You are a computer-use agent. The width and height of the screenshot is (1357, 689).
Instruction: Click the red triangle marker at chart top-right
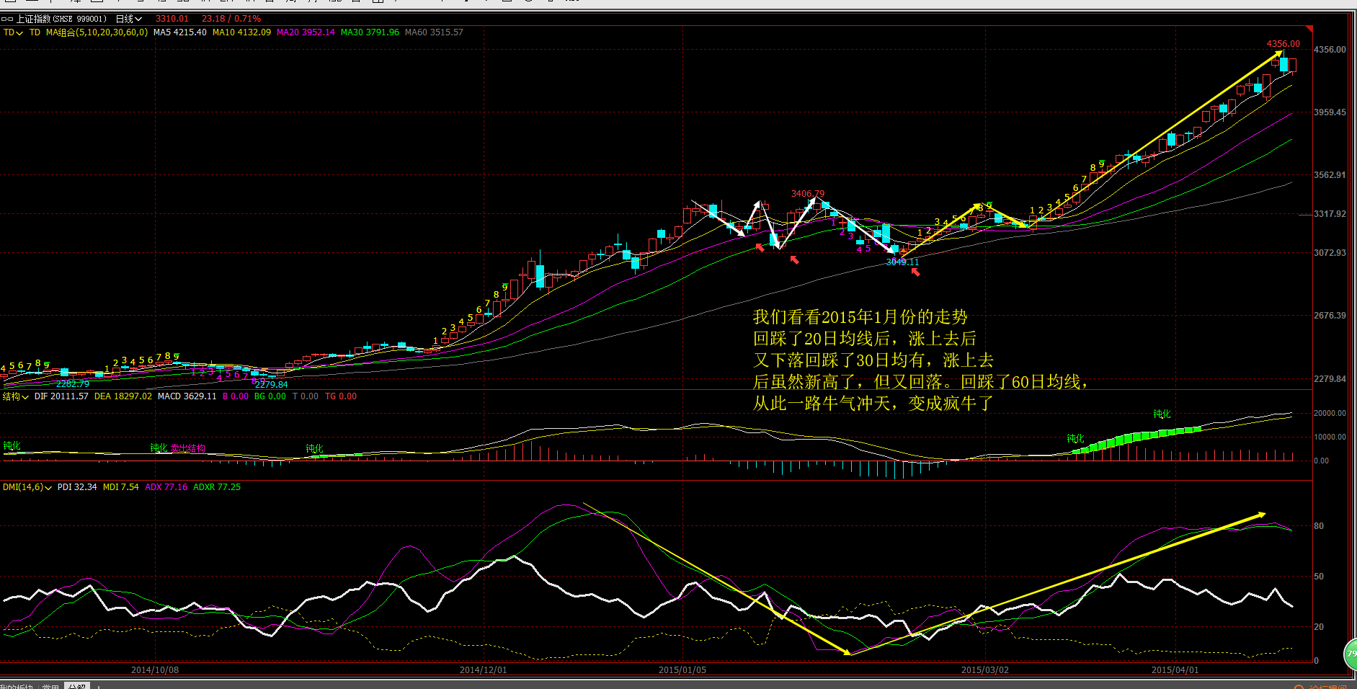(1309, 29)
